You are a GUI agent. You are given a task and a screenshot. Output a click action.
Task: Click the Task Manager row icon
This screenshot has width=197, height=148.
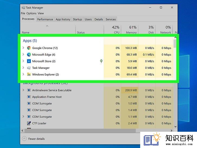[29, 68]
